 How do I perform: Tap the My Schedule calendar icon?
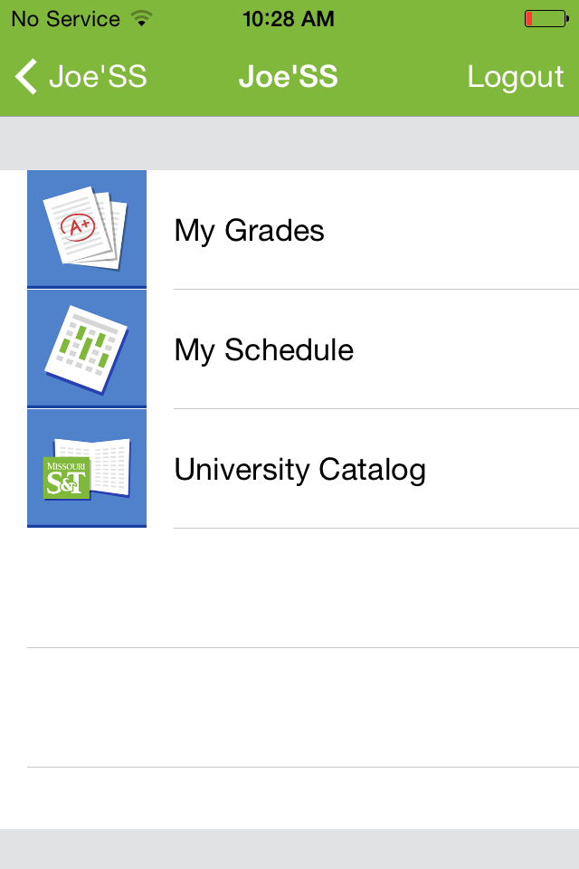(87, 349)
